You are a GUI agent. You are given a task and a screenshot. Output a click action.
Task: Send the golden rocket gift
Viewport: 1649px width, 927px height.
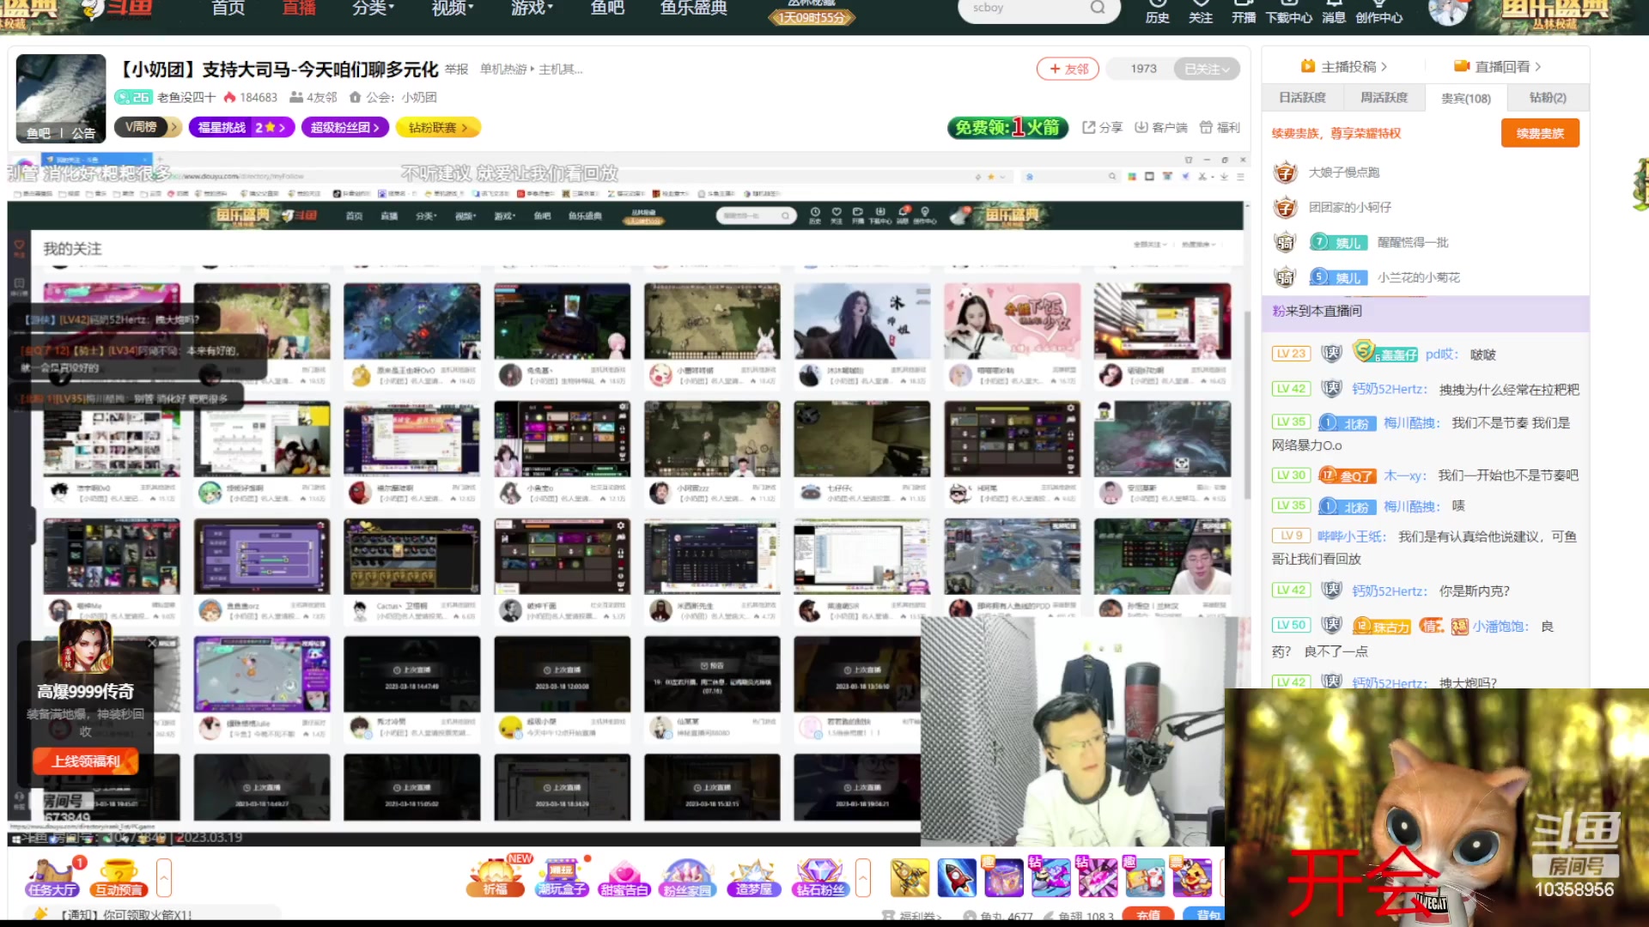tap(910, 877)
